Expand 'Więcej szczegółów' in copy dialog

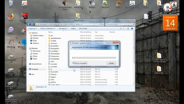pos(80,63)
